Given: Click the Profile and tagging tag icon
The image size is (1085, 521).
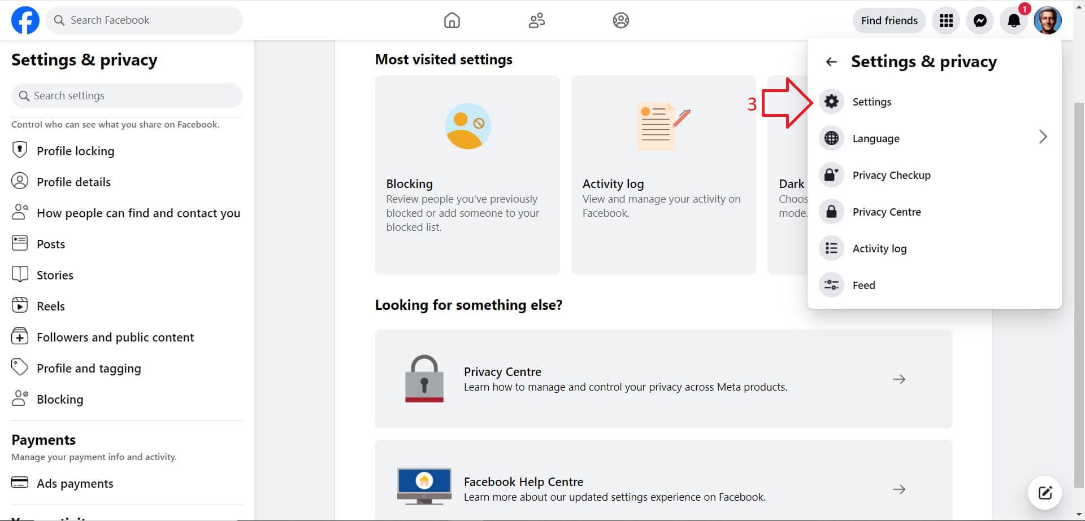Looking at the screenshot, I should [x=20, y=367].
